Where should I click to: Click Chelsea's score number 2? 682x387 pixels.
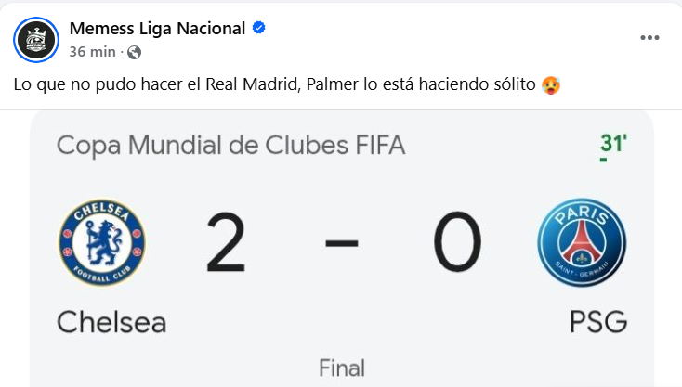pyautogui.click(x=226, y=243)
